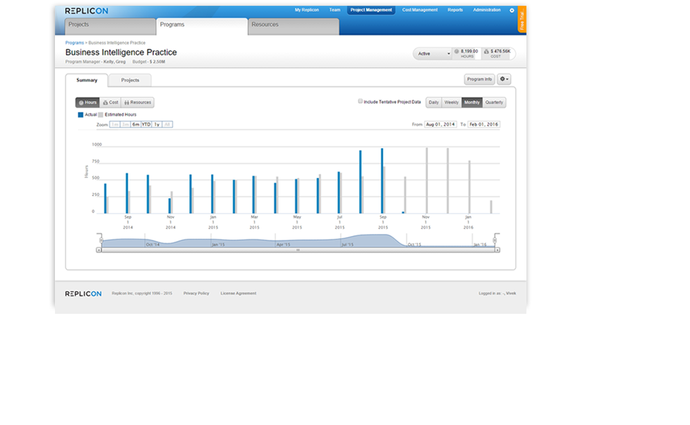Image resolution: width=690 pixels, height=425 pixels.
Task: Open the Projects main tab
Action: pos(110,26)
